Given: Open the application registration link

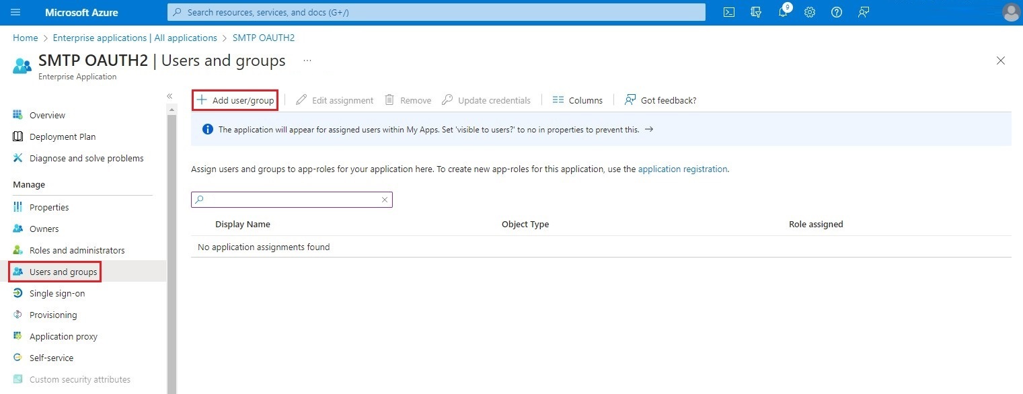Looking at the screenshot, I should coord(683,169).
